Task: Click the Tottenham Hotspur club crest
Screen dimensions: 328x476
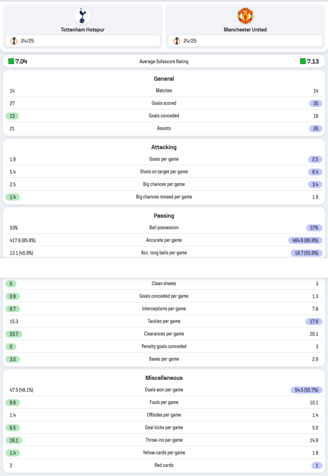Action: point(82,16)
